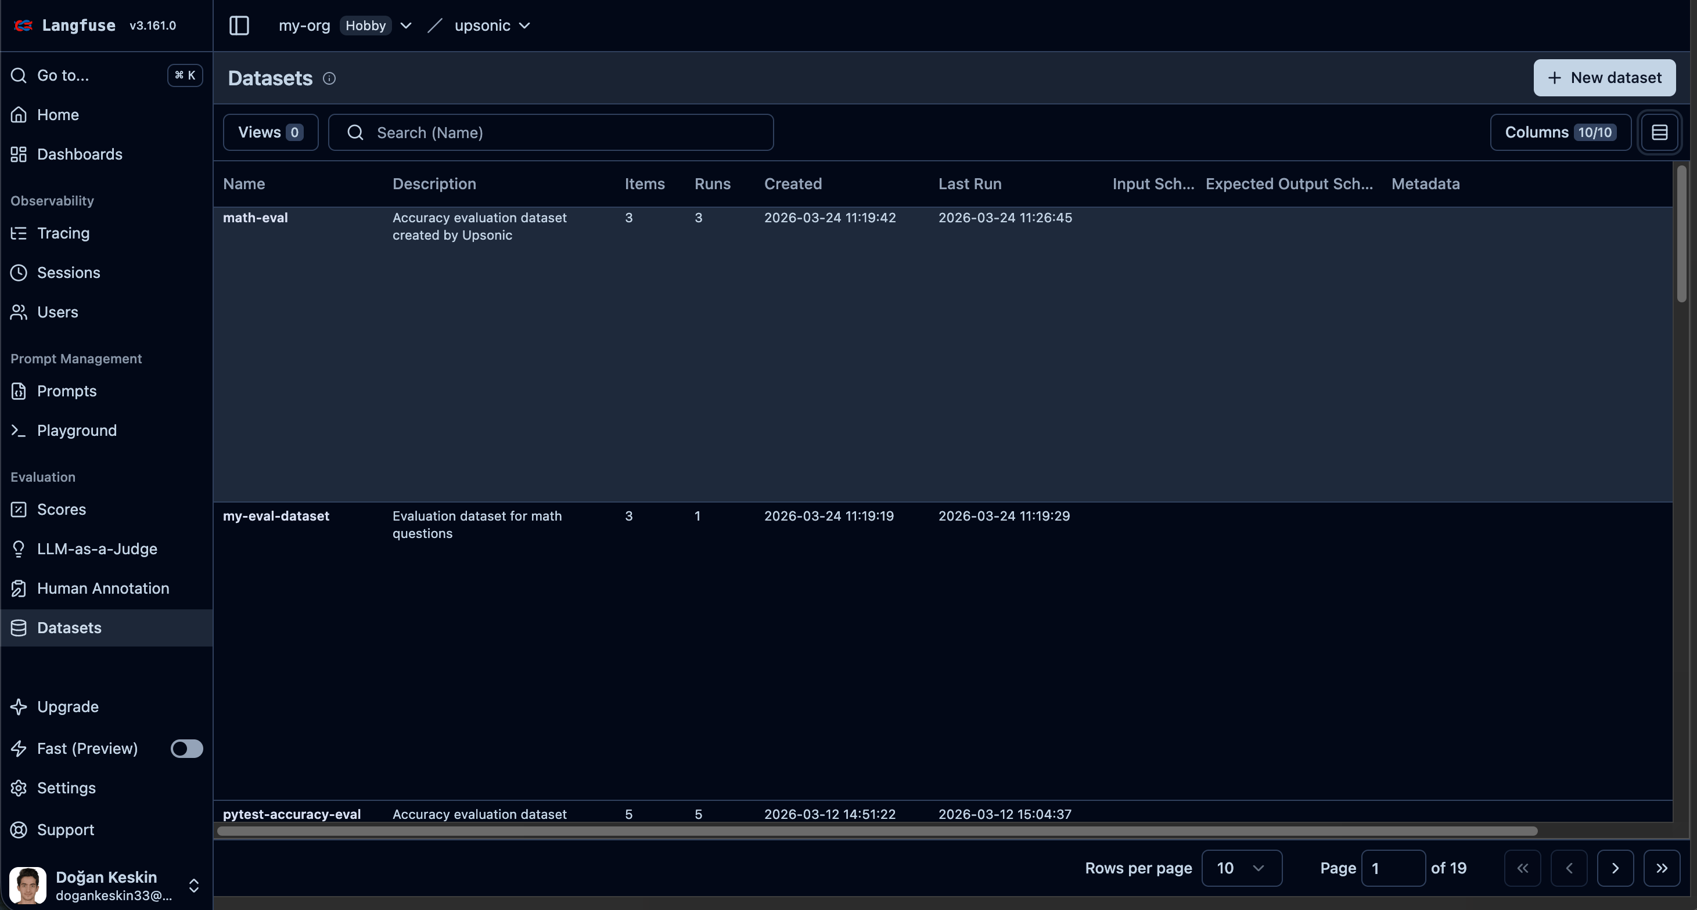Click the Scores square icon
The image size is (1697, 910).
(x=19, y=510)
